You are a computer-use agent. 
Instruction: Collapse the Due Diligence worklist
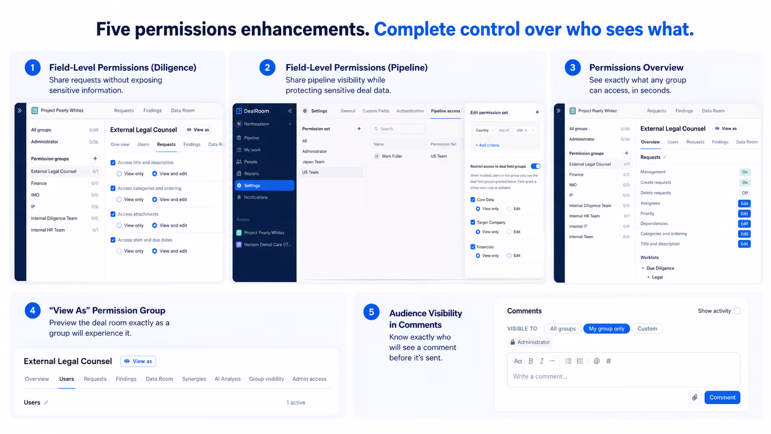tap(643, 268)
